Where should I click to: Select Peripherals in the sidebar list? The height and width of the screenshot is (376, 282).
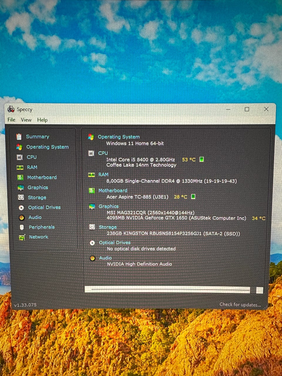pos(42,227)
